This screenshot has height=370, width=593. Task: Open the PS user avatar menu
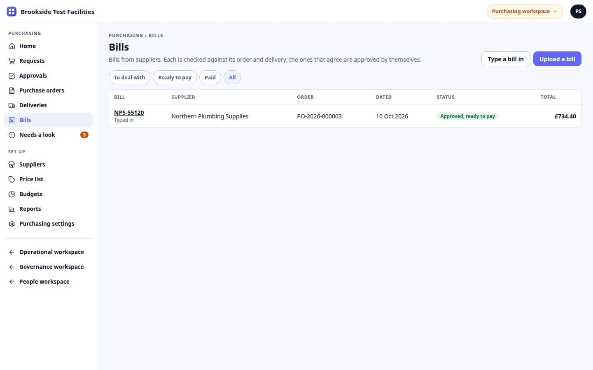(x=578, y=12)
